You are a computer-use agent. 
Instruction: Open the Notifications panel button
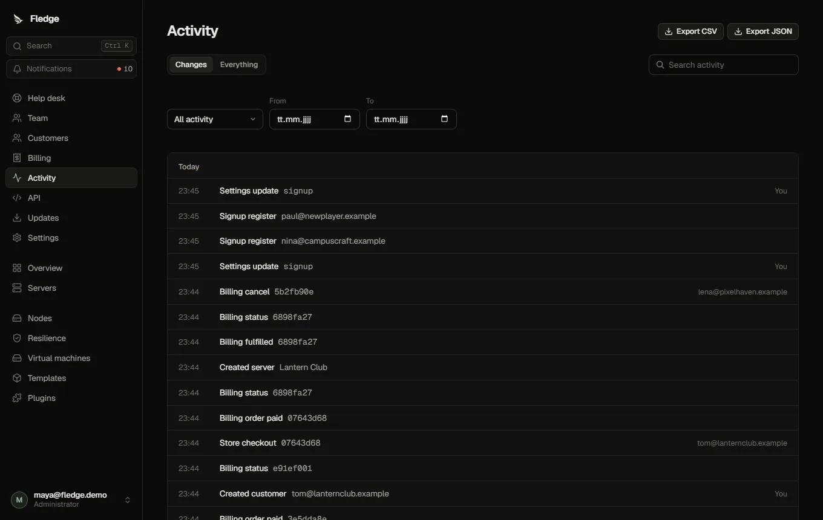pyautogui.click(x=71, y=69)
